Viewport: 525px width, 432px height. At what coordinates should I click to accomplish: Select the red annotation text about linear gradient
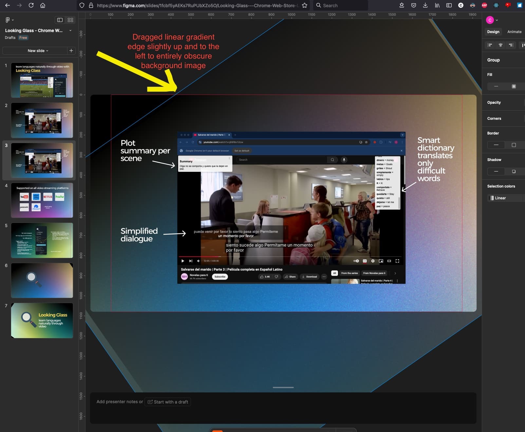point(173,51)
